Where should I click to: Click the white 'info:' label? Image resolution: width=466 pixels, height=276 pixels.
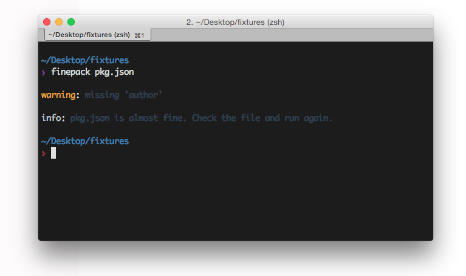coord(53,118)
